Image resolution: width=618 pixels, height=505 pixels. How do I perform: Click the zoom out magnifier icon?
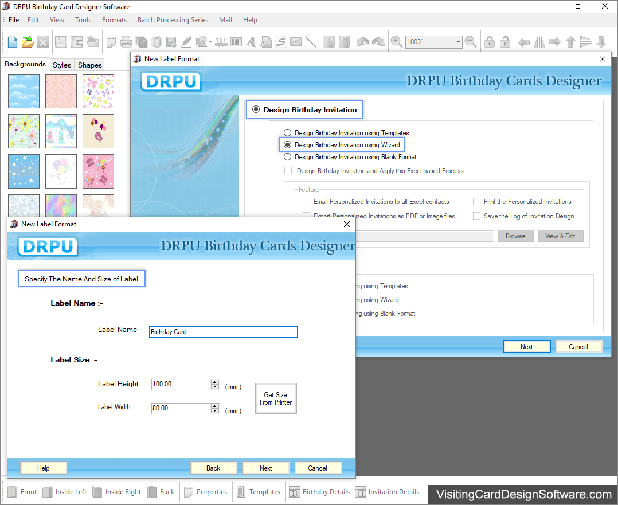coord(471,42)
